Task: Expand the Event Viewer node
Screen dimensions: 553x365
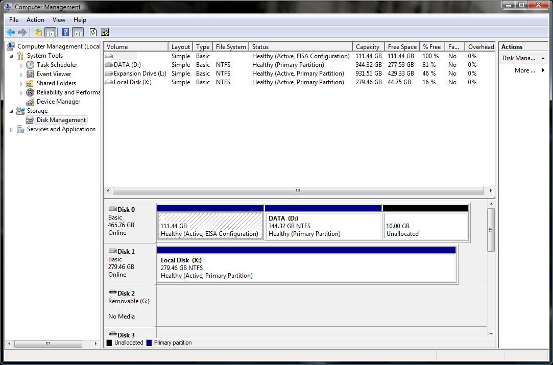Action: click(x=21, y=75)
